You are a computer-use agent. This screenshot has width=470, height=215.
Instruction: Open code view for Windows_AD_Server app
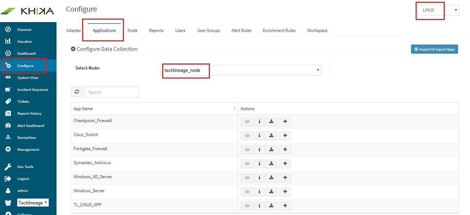click(247, 178)
